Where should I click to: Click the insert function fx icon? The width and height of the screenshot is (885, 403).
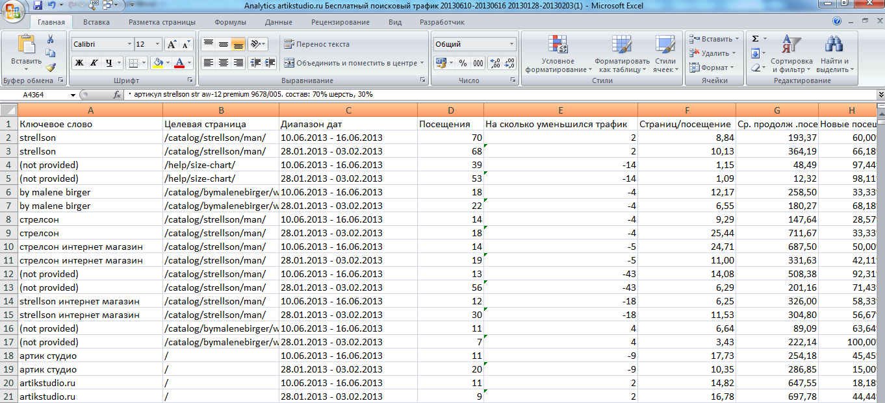(x=117, y=94)
